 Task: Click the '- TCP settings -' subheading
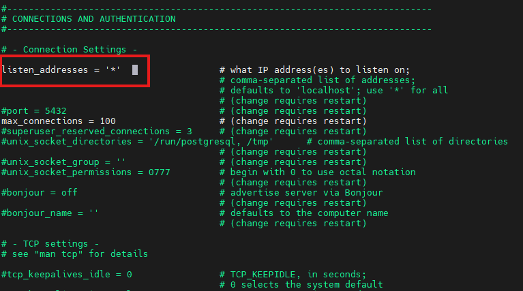coord(56,244)
